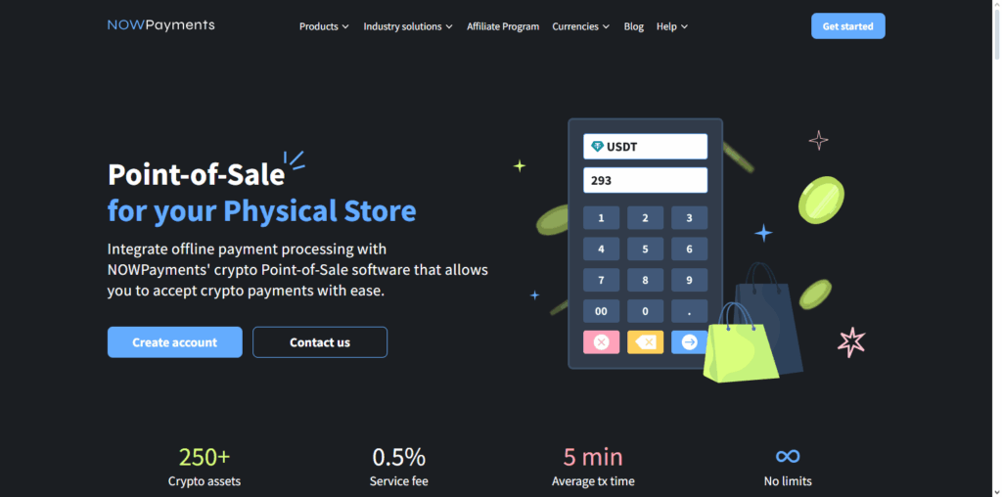Expand the Products dropdown menu

click(x=324, y=26)
